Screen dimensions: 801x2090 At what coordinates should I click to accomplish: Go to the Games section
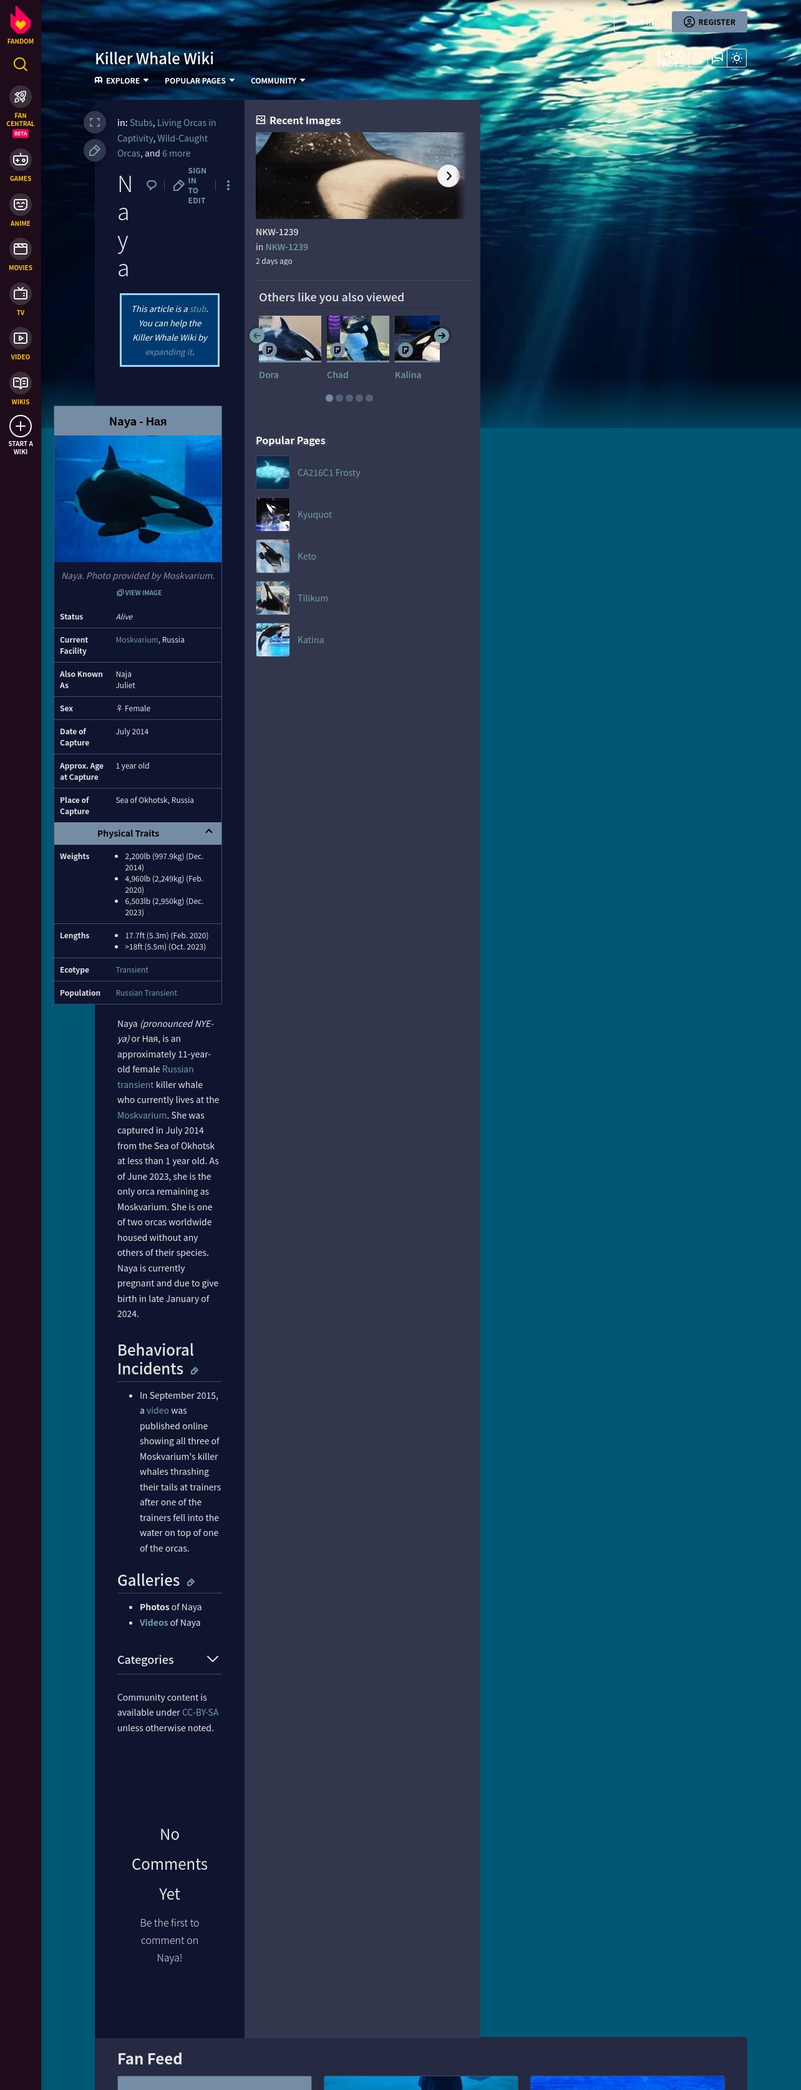(x=21, y=165)
